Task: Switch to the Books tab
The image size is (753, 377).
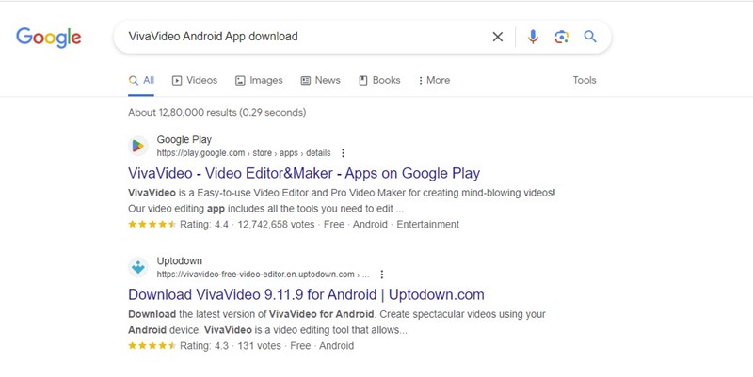Action: click(380, 80)
